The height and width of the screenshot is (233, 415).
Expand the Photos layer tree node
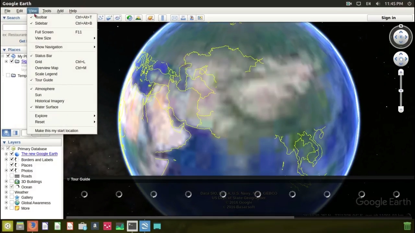(6, 171)
